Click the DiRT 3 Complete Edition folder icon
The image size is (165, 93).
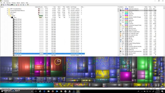click(x=9, y=9)
